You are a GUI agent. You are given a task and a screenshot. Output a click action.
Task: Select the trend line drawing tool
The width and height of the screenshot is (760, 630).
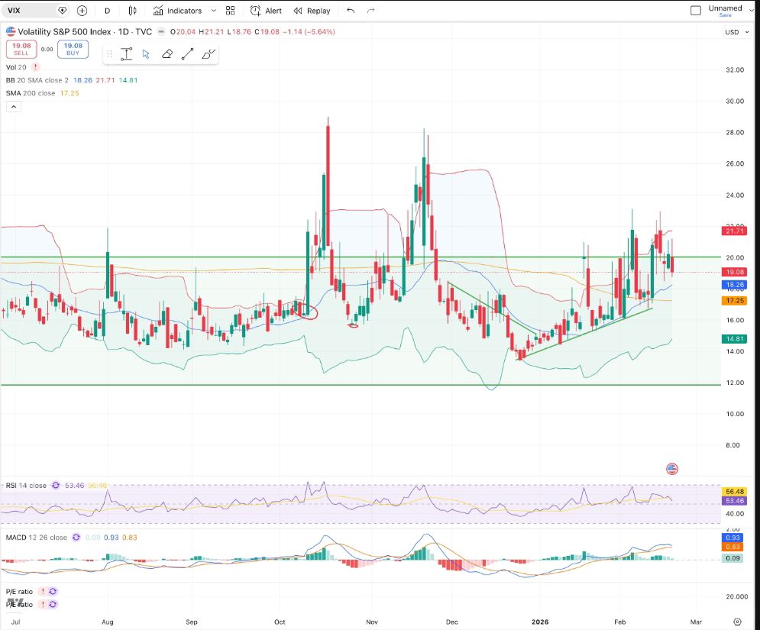[187, 54]
